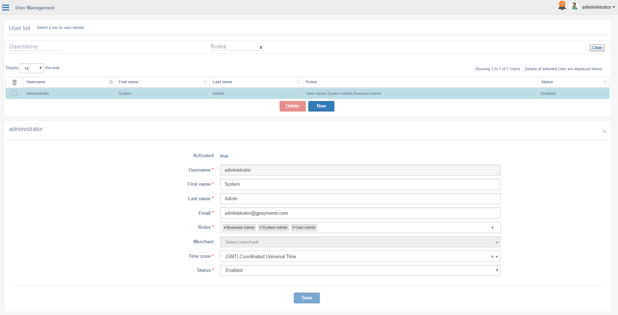Click the trash icon in table header
618x315 pixels.
tap(15, 82)
